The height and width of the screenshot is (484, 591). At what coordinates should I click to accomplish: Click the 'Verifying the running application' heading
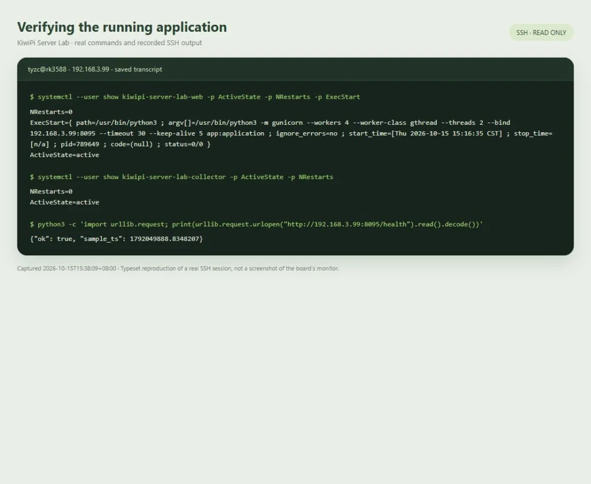[122, 27]
